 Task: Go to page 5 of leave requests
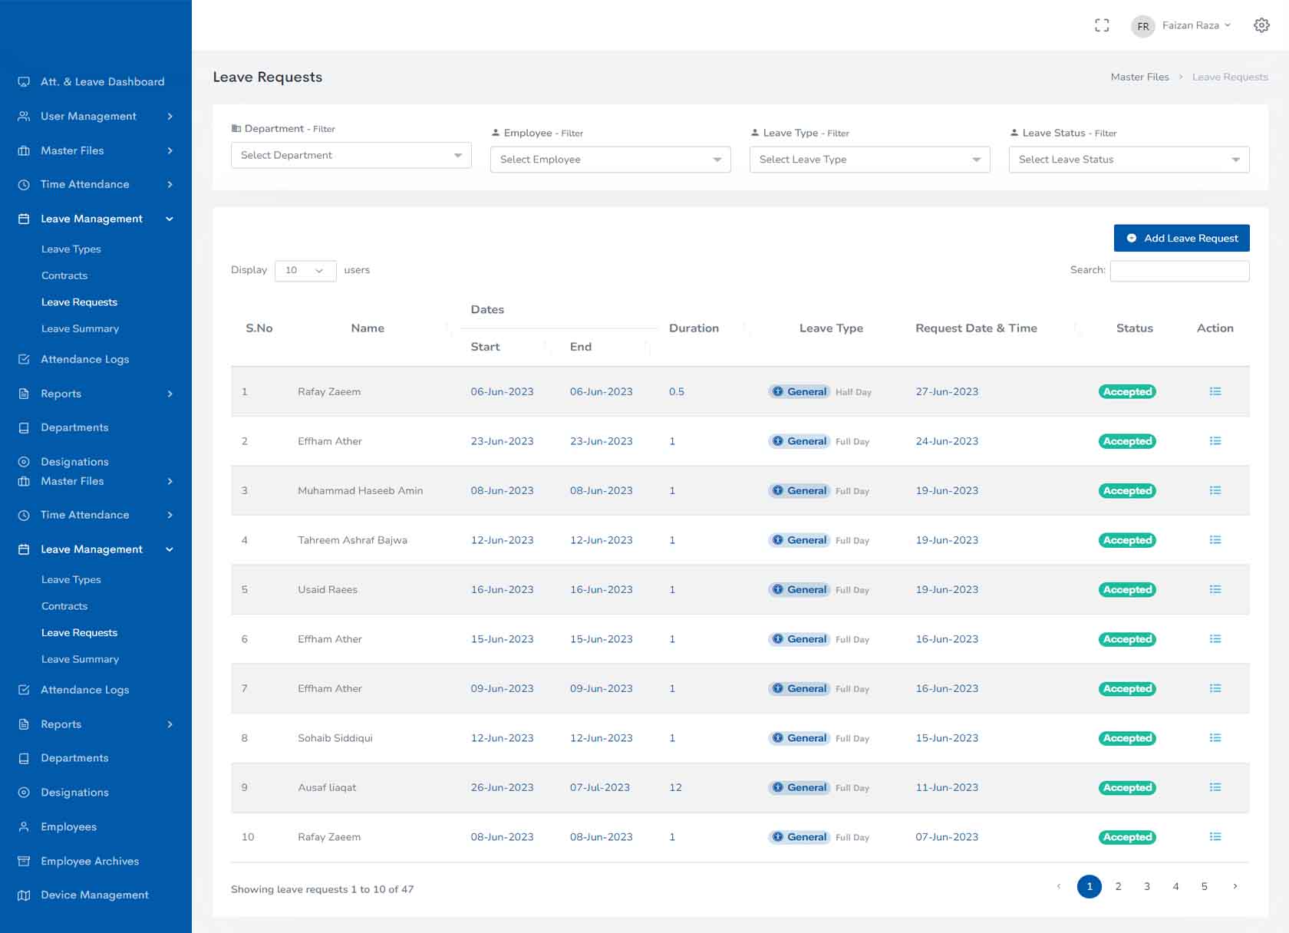click(x=1205, y=886)
